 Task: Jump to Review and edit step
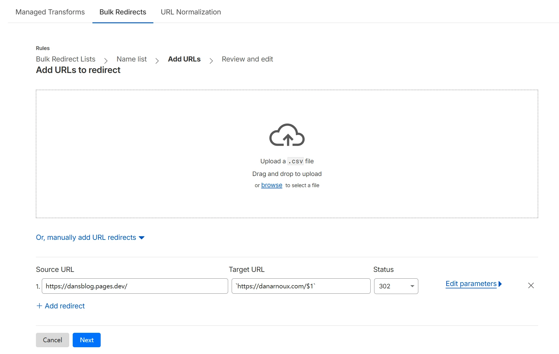(247, 59)
